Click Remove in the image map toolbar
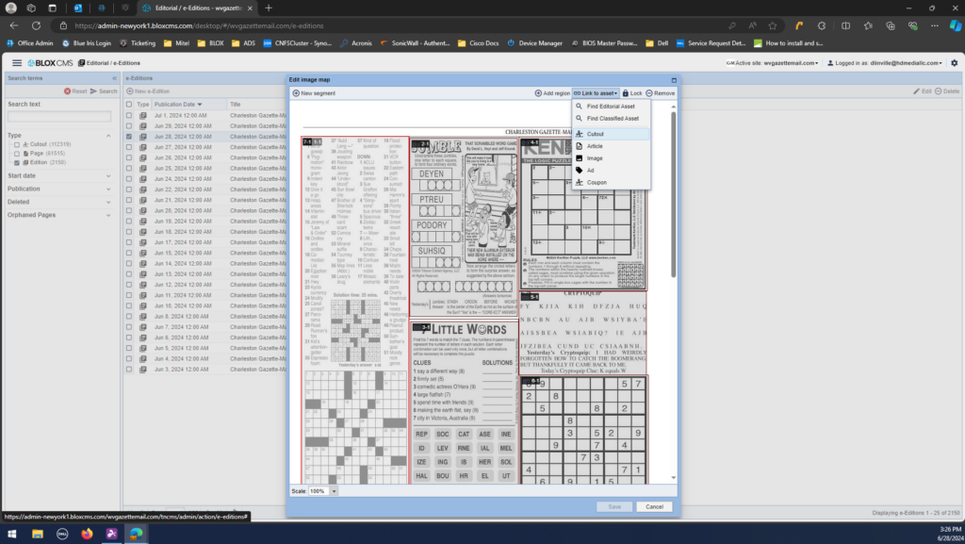The height and width of the screenshot is (544, 965). 660,93
